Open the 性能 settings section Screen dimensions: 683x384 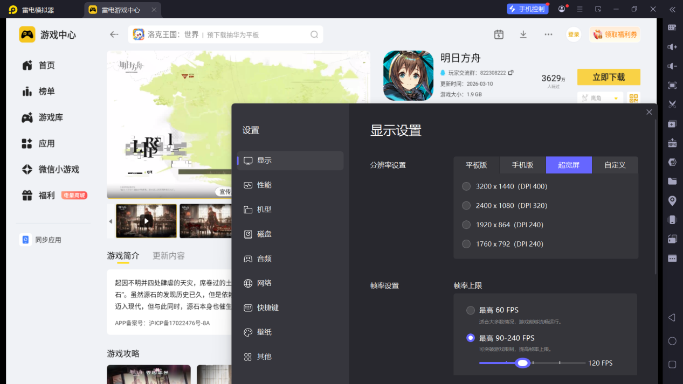pyautogui.click(x=290, y=185)
